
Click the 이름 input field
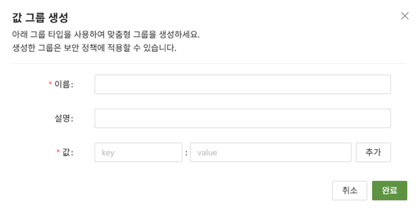pyautogui.click(x=242, y=85)
